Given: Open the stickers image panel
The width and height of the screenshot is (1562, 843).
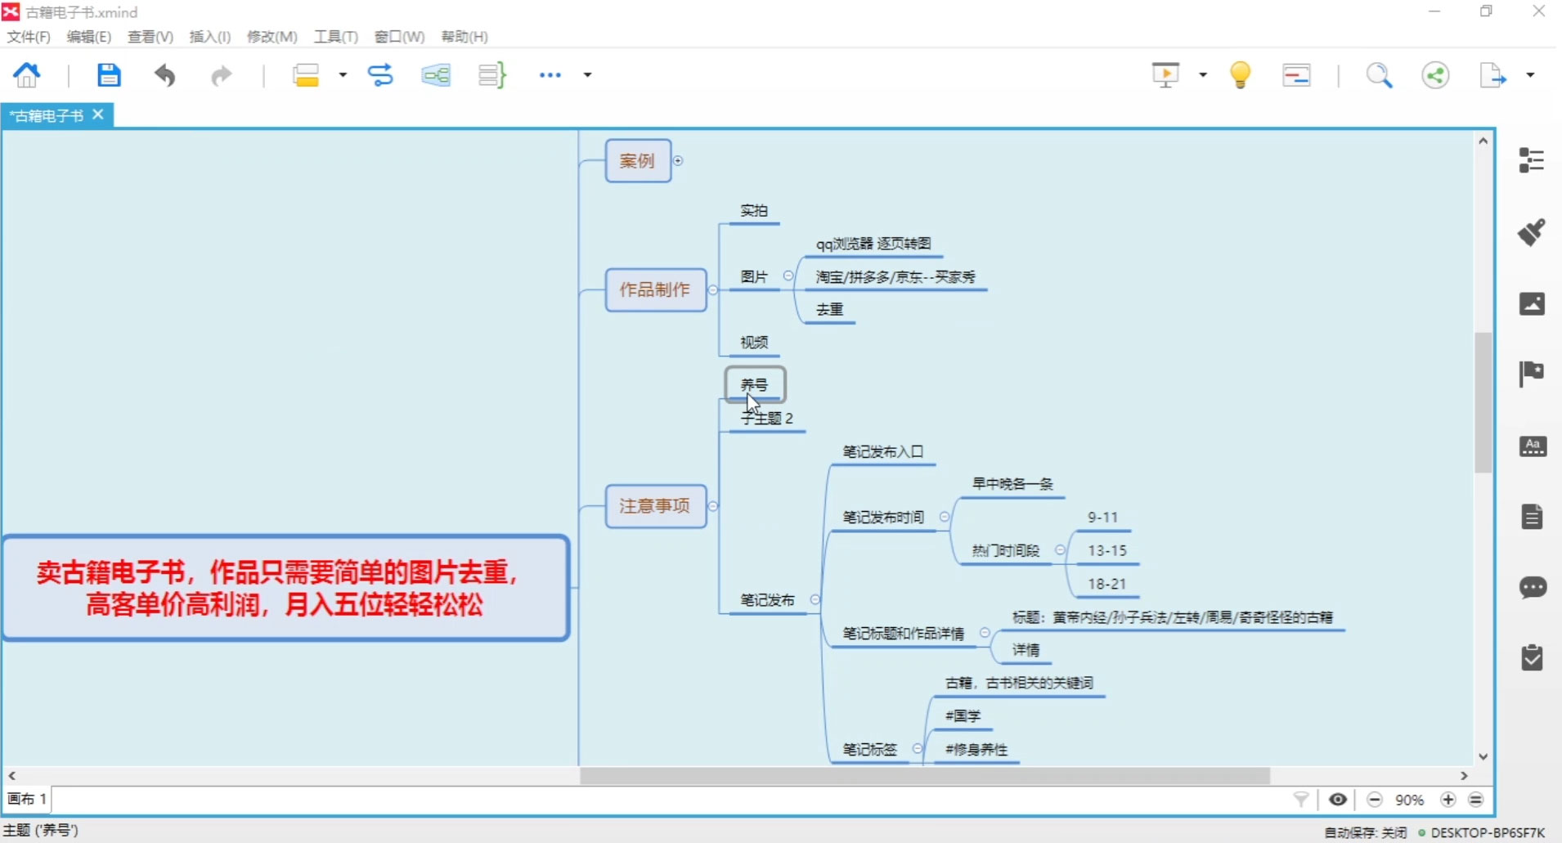Looking at the screenshot, I should pyautogui.click(x=1531, y=303).
